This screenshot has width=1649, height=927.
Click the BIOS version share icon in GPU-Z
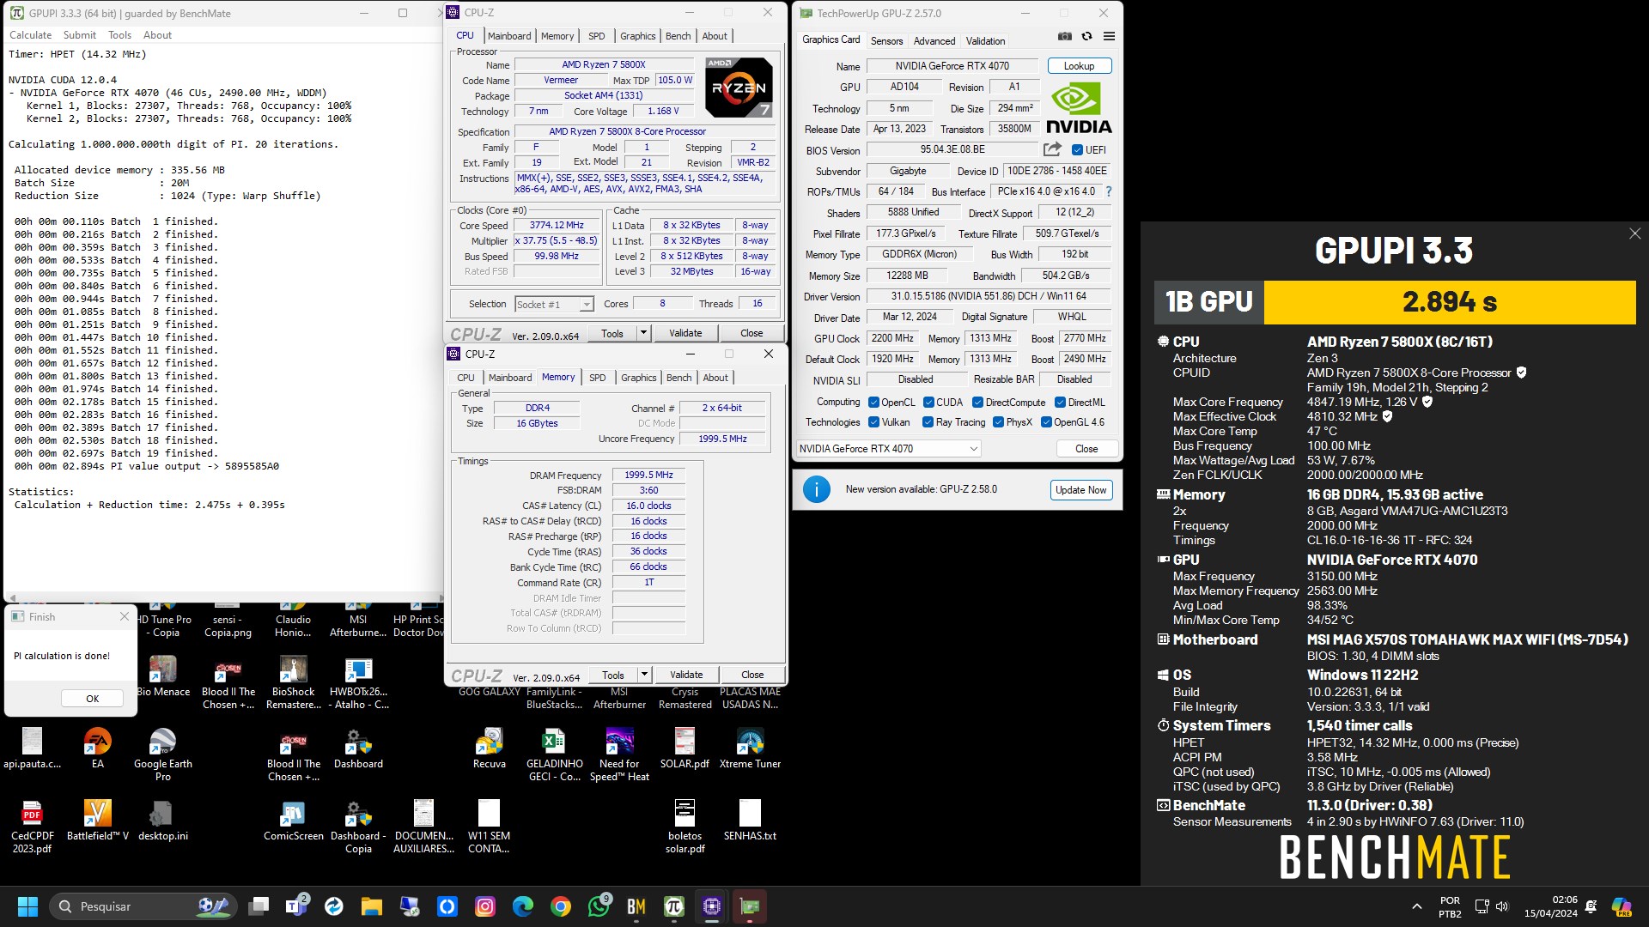pos(1052,149)
